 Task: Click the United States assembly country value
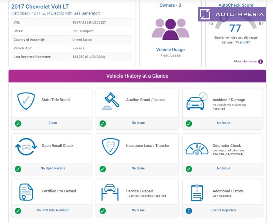(x=82, y=39)
